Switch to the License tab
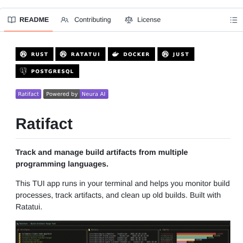Viewport: 243px width, 243px height. pos(143,20)
